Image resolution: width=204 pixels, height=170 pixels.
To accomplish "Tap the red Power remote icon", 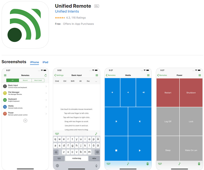I will pos(5,114).
